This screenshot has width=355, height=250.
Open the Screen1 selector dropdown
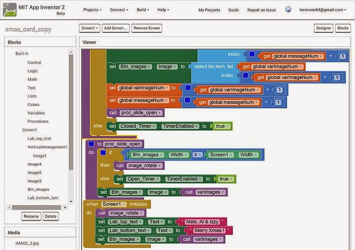(90, 28)
